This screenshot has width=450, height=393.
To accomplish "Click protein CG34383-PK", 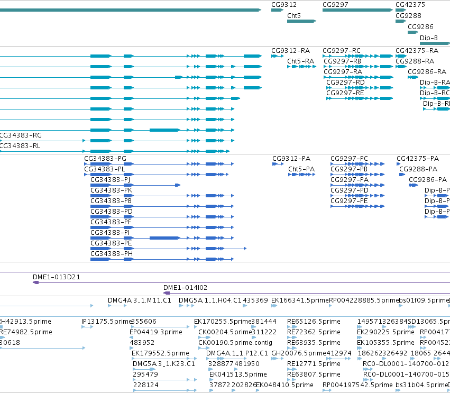I will pos(112,190).
